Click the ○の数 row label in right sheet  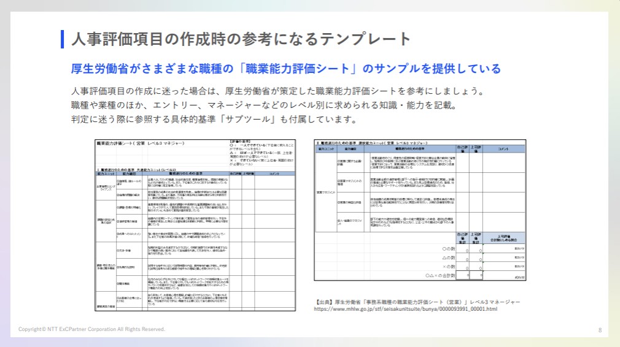(x=448, y=249)
